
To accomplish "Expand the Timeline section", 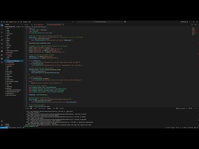I will tap(7, 126).
